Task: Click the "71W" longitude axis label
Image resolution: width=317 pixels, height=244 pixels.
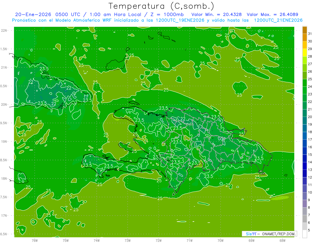Action: 189,240
